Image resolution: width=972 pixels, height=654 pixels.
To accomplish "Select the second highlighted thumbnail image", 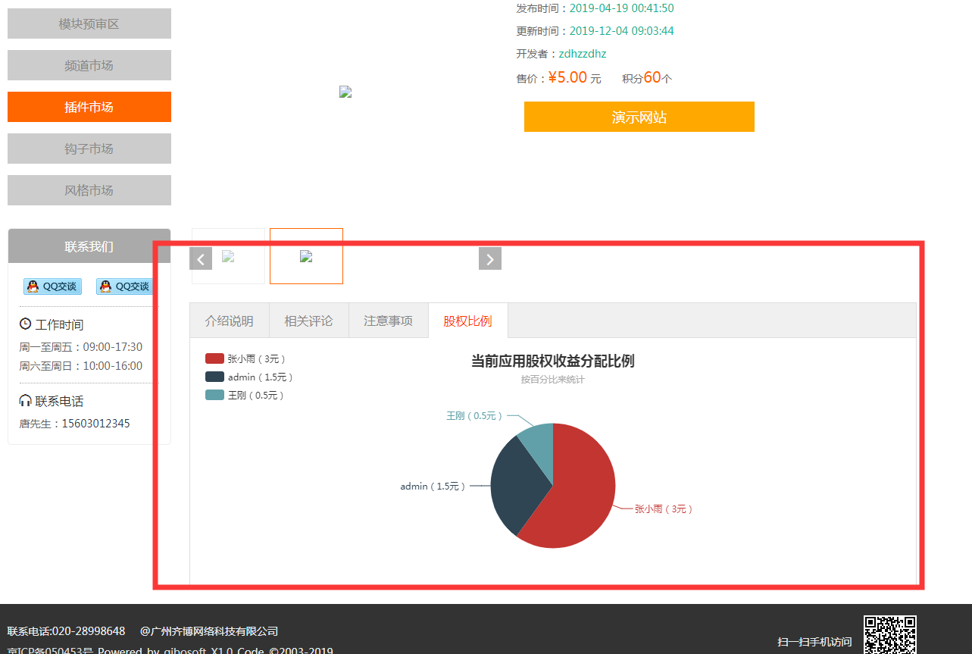I will (x=306, y=256).
